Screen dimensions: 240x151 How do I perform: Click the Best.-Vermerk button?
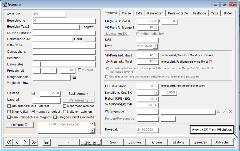tap(78, 94)
